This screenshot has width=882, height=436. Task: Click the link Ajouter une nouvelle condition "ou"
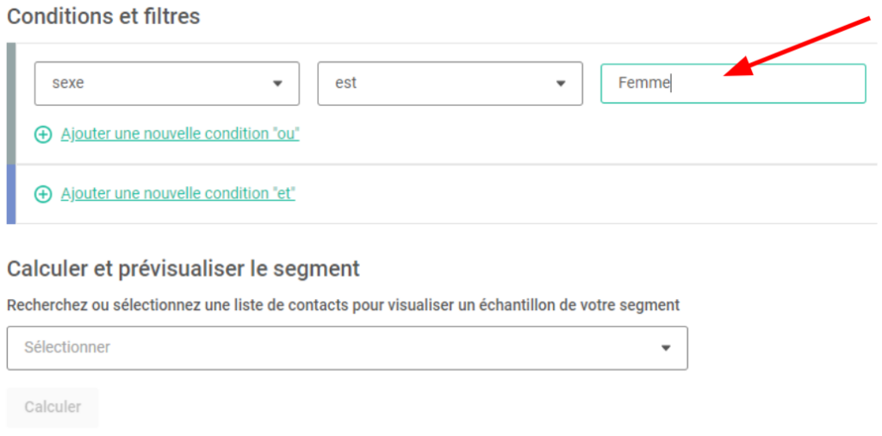(x=180, y=134)
